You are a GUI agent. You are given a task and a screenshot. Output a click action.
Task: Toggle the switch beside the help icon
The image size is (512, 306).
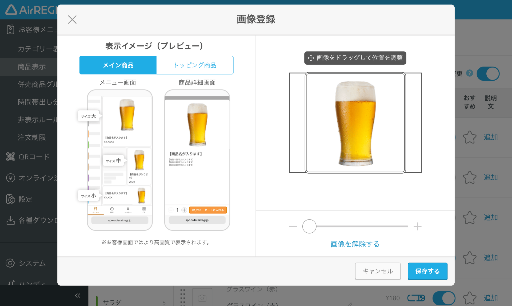[x=488, y=74]
